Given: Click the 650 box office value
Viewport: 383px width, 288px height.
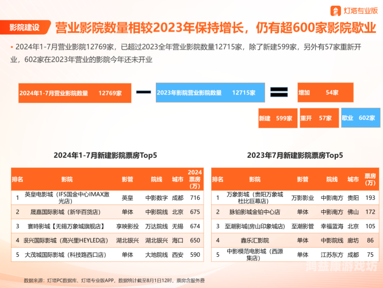Looking at the screenshot, I should [x=195, y=241].
